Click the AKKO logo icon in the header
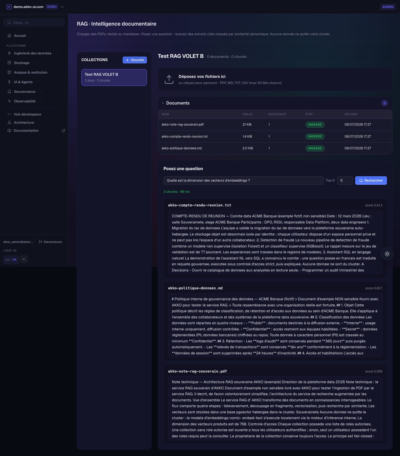This screenshot has height=456, width=400. (9, 7)
